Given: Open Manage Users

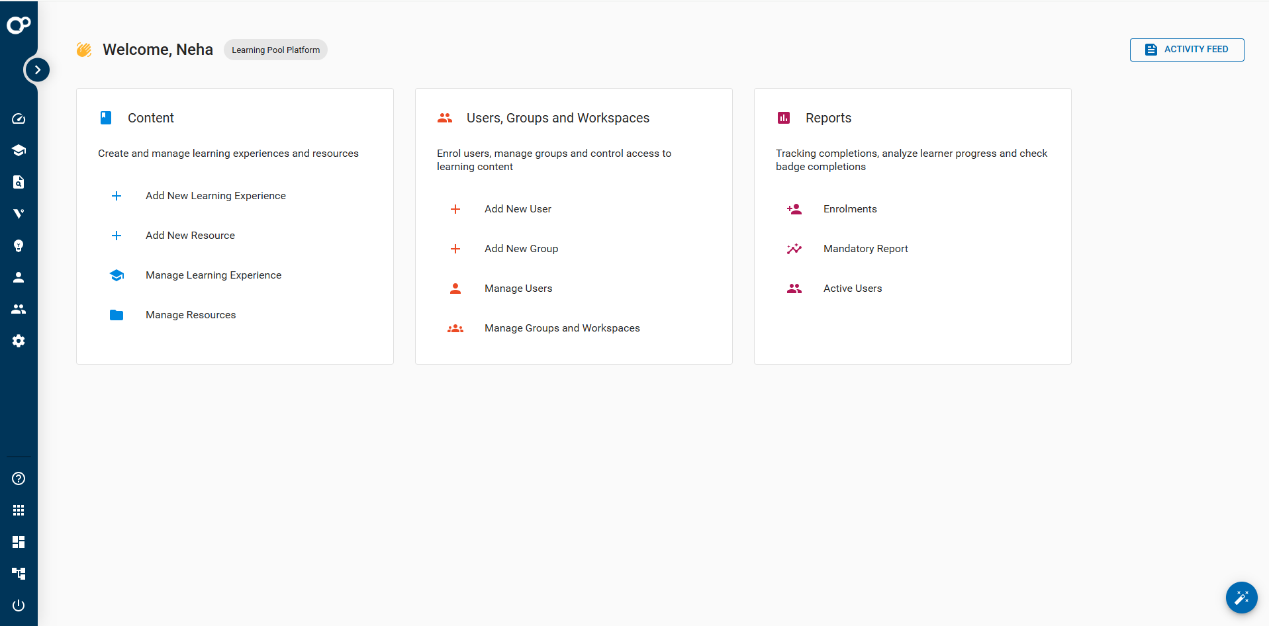Looking at the screenshot, I should tap(518, 288).
